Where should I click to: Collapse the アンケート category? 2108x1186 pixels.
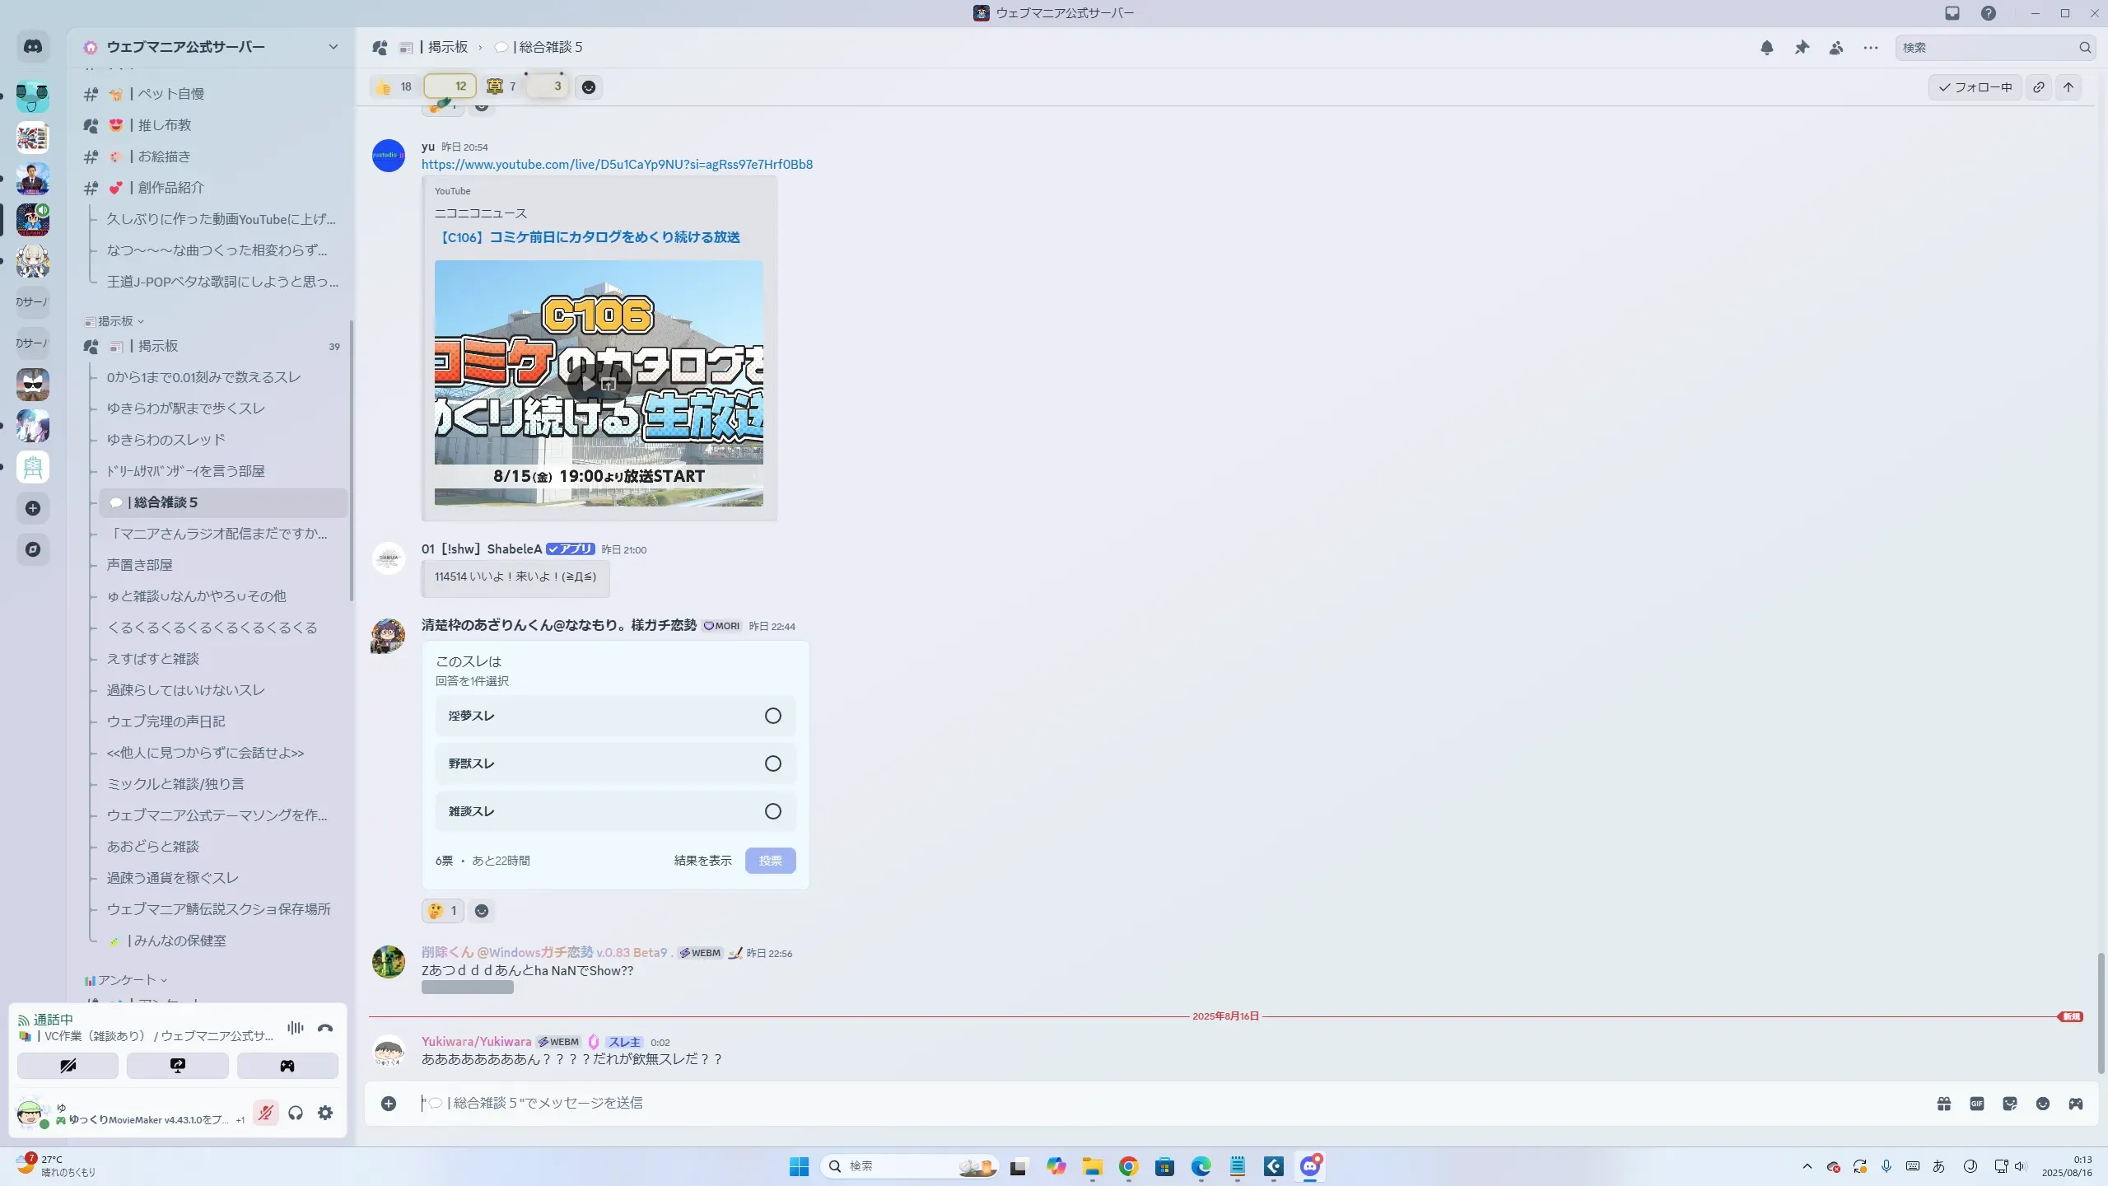tap(126, 980)
